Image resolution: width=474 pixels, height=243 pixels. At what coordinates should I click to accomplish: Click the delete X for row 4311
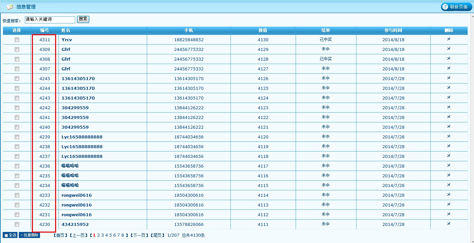pos(448,39)
